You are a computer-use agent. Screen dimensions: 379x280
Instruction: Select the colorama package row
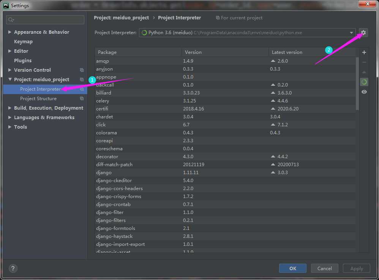[x=225, y=132]
